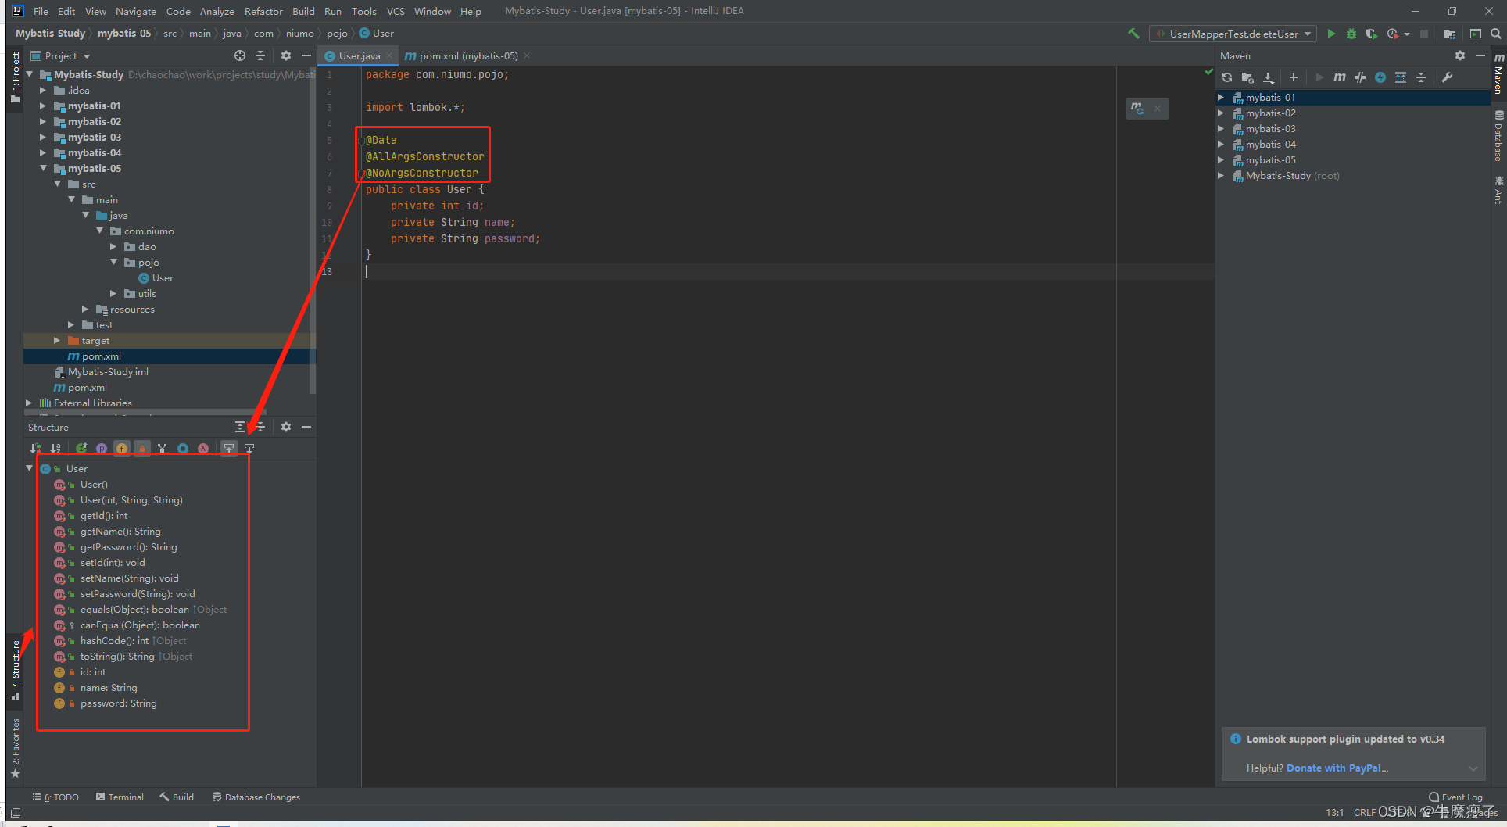Open the Navigate menu
This screenshot has height=827, width=1507.
136,11
